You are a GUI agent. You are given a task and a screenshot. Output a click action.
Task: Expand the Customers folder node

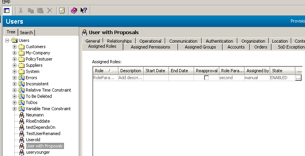click(x=14, y=47)
